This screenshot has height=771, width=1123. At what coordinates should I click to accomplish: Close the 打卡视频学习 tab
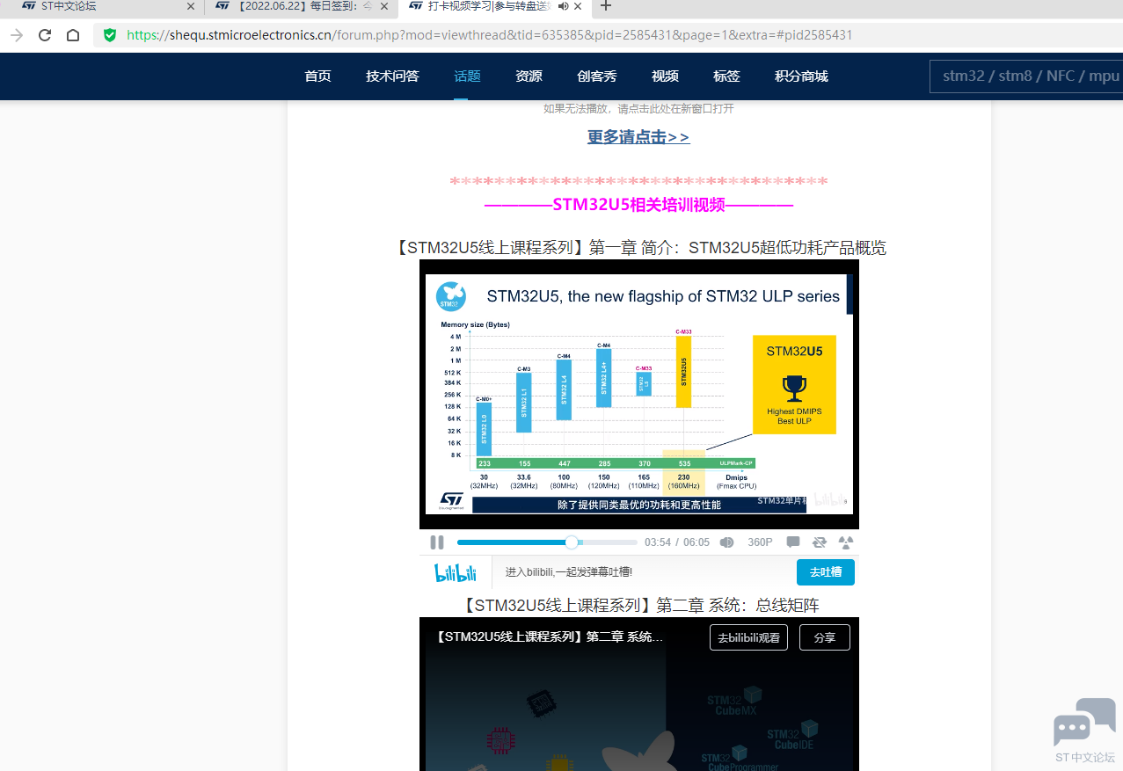(578, 6)
